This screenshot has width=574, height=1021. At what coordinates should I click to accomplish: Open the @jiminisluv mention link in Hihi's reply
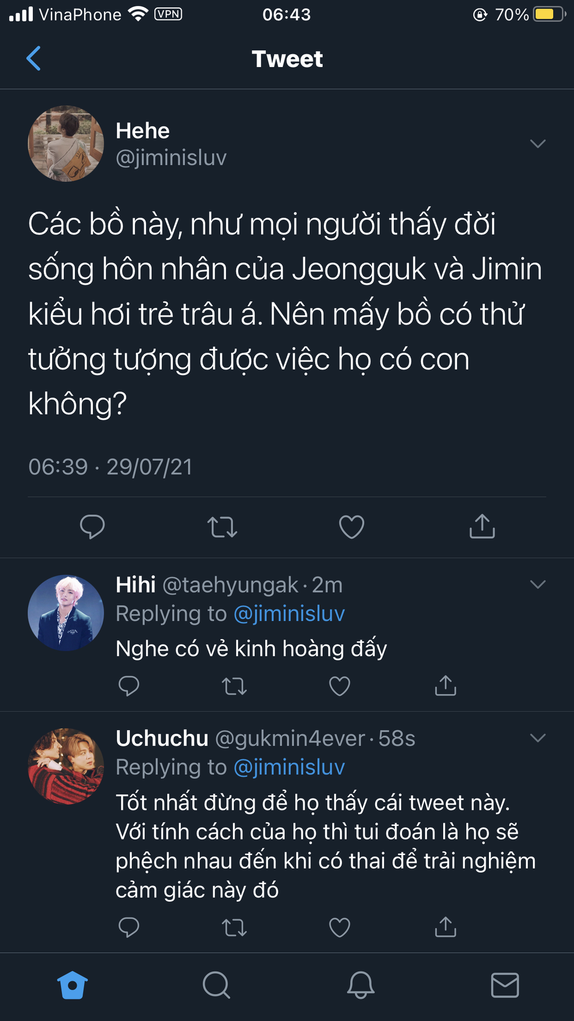[x=289, y=614]
